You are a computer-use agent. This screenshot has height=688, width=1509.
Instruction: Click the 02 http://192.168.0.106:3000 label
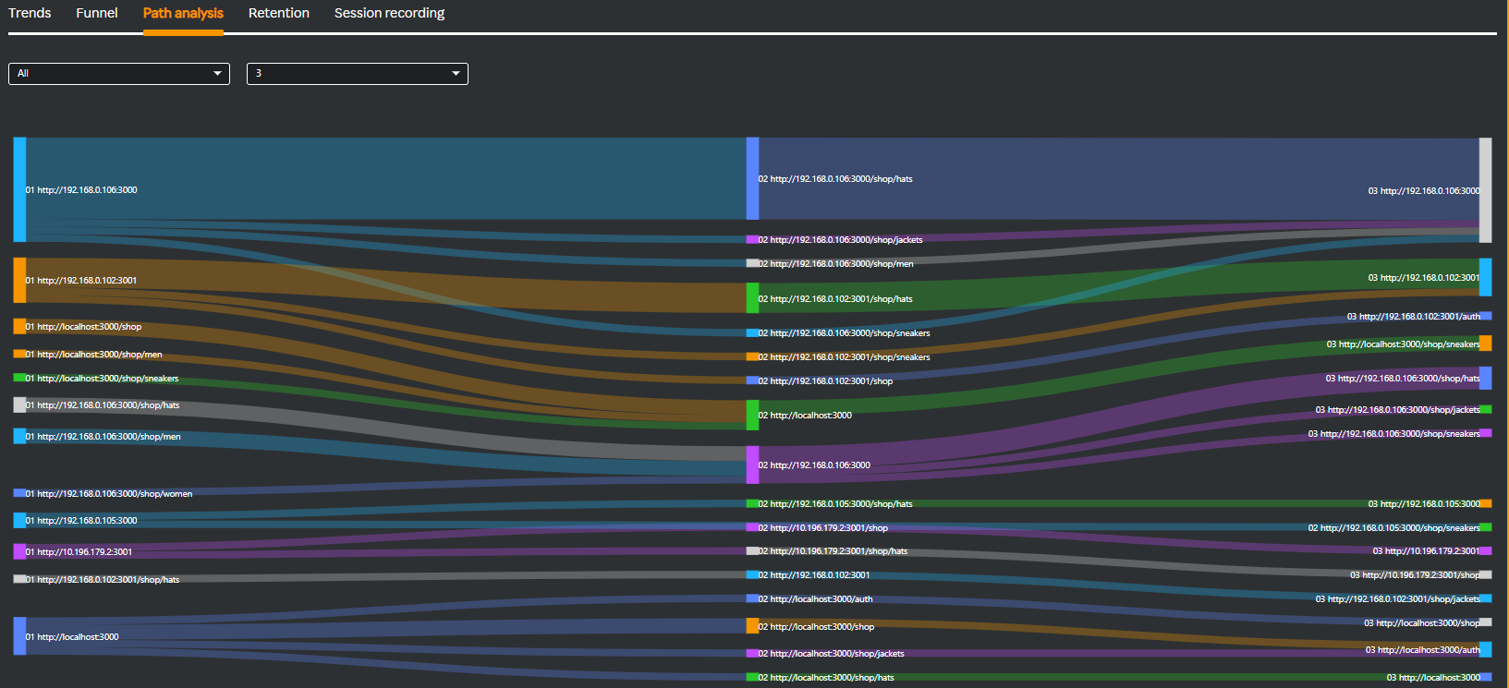pyautogui.click(x=814, y=465)
